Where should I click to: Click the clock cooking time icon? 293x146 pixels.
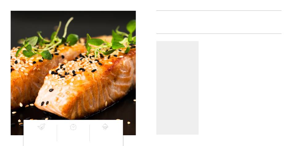pyautogui.click(x=73, y=127)
